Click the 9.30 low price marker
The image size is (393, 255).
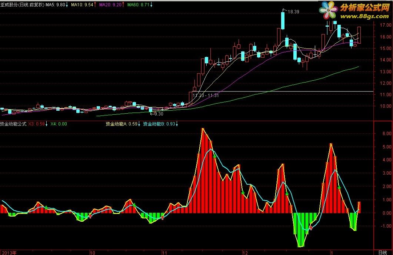coord(159,114)
